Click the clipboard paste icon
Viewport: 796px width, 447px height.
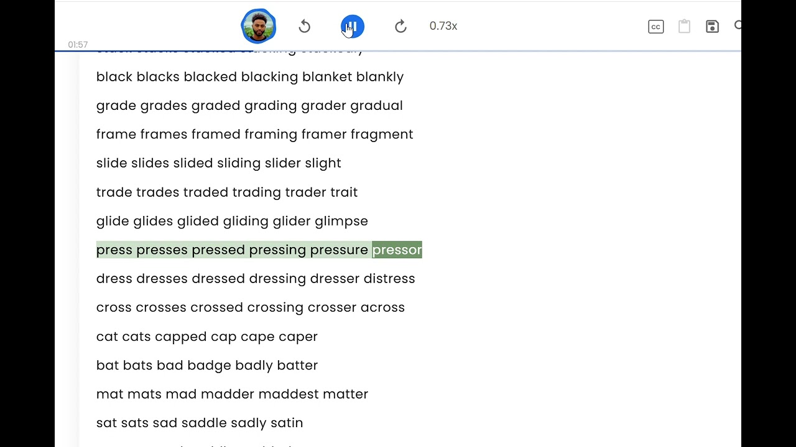tap(684, 26)
